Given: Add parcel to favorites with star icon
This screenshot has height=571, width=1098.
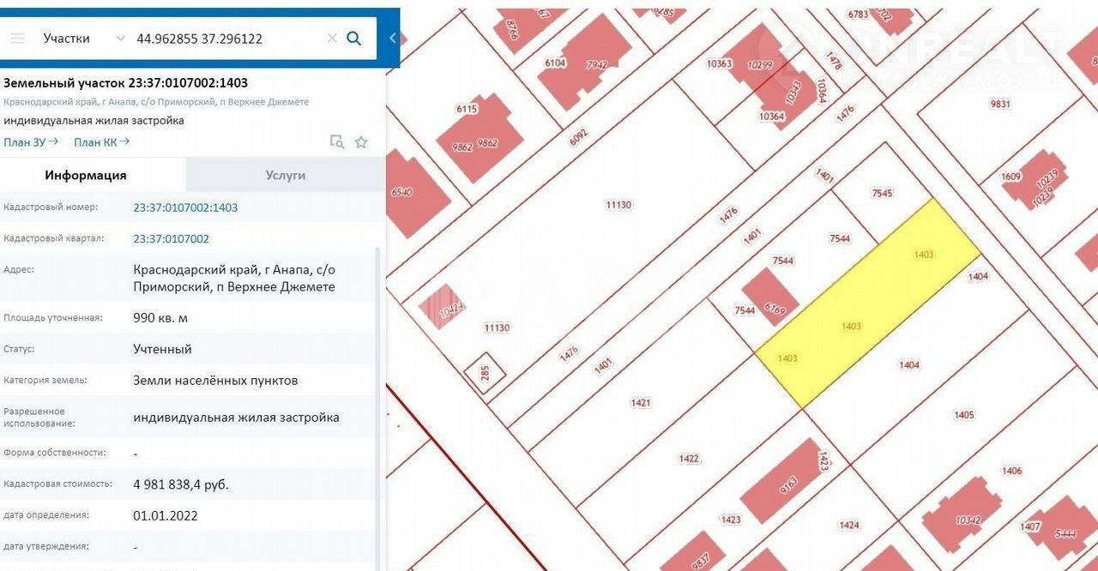Looking at the screenshot, I should point(361,142).
